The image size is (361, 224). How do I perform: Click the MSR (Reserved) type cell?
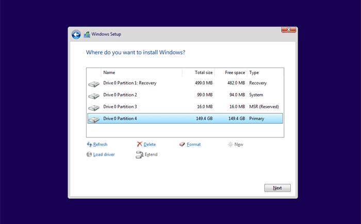point(264,107)
